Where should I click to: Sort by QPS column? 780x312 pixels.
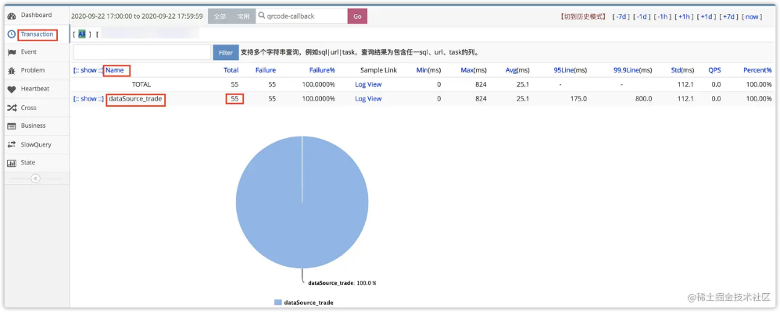click(x=714, y=70)
